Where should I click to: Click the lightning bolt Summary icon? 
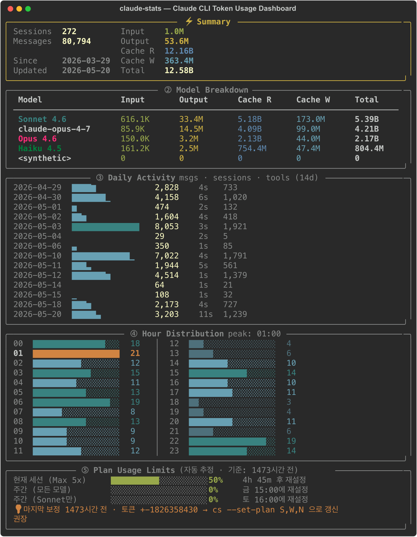[189, 22]
